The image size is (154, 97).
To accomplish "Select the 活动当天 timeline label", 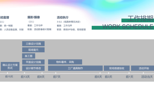I will click(x=147, y=77).
